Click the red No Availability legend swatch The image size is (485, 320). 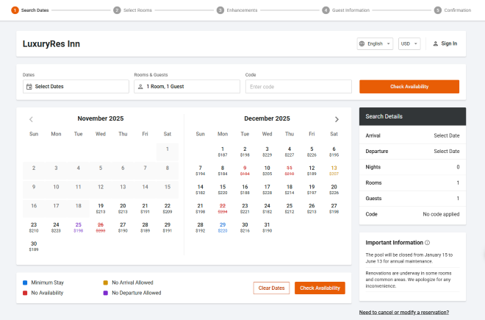click(25, 293)
